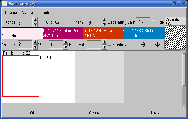Click the Weft number input field

(x=56, y=45)
